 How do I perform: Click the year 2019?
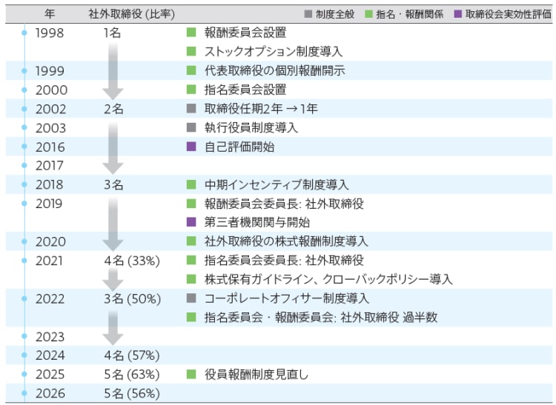pos(49,204)
